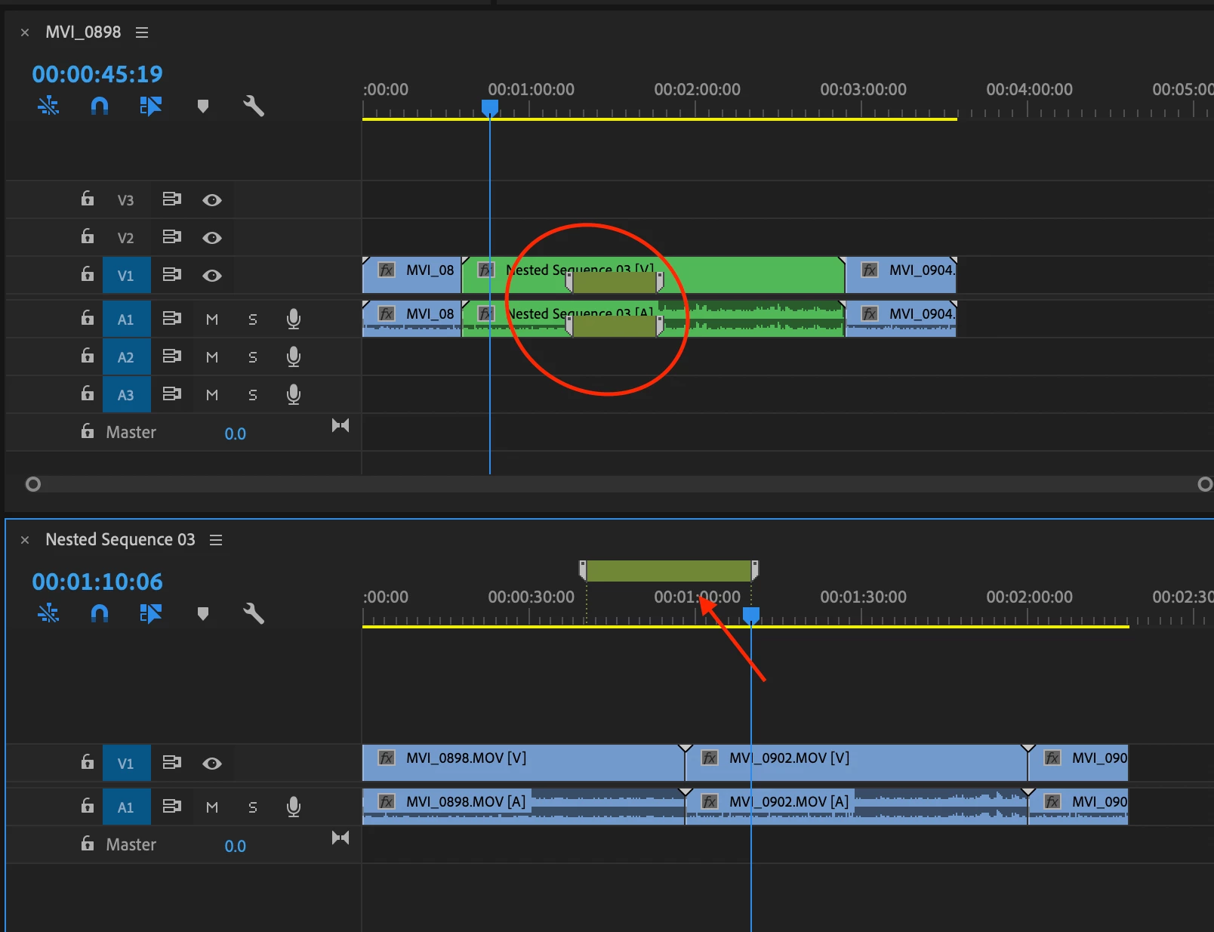Hide V2 track output with eye icon
This screenshot has width=1214, height=932.
click(212, 238)
